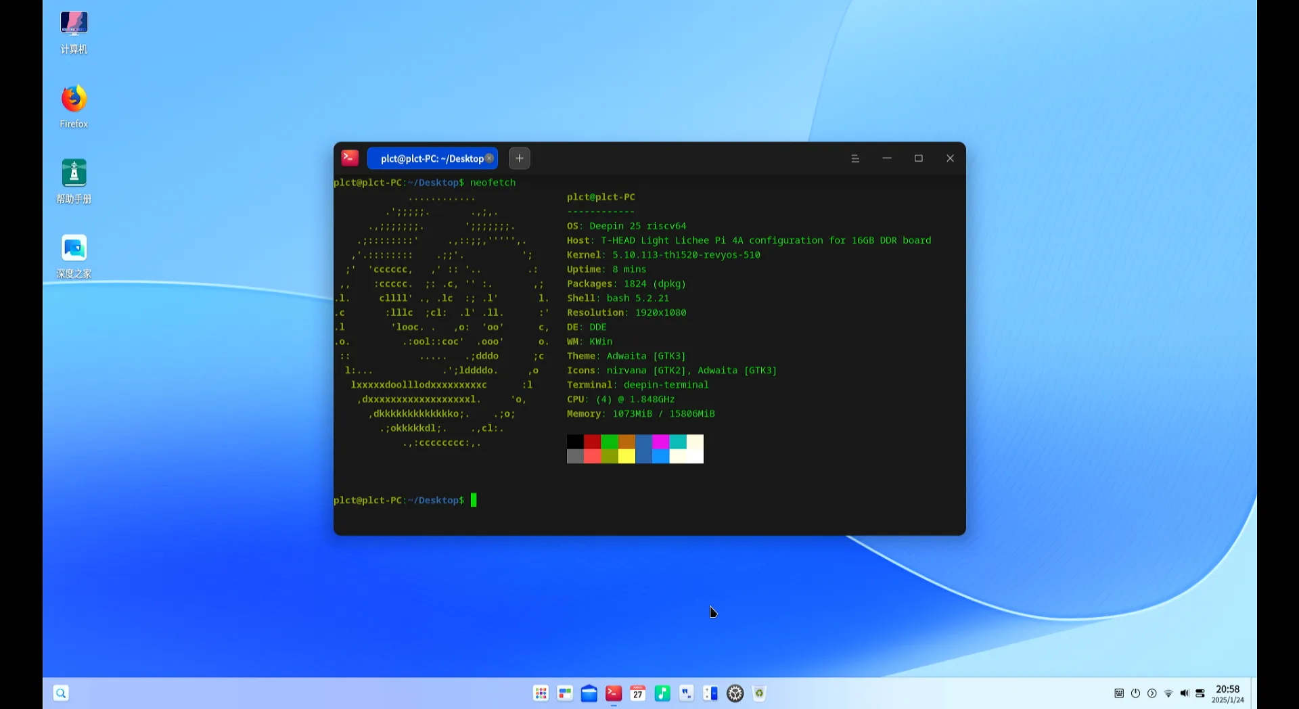Open the dock search icon
The height and width of the screenshot is (709, 1299).
coord(61,693)
